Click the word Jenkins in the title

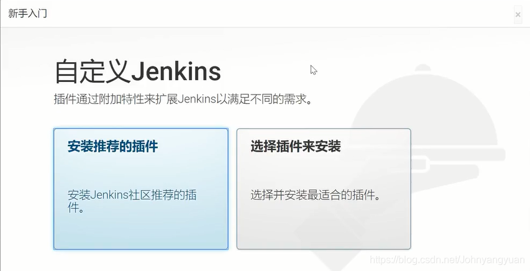tap(176, 71)
